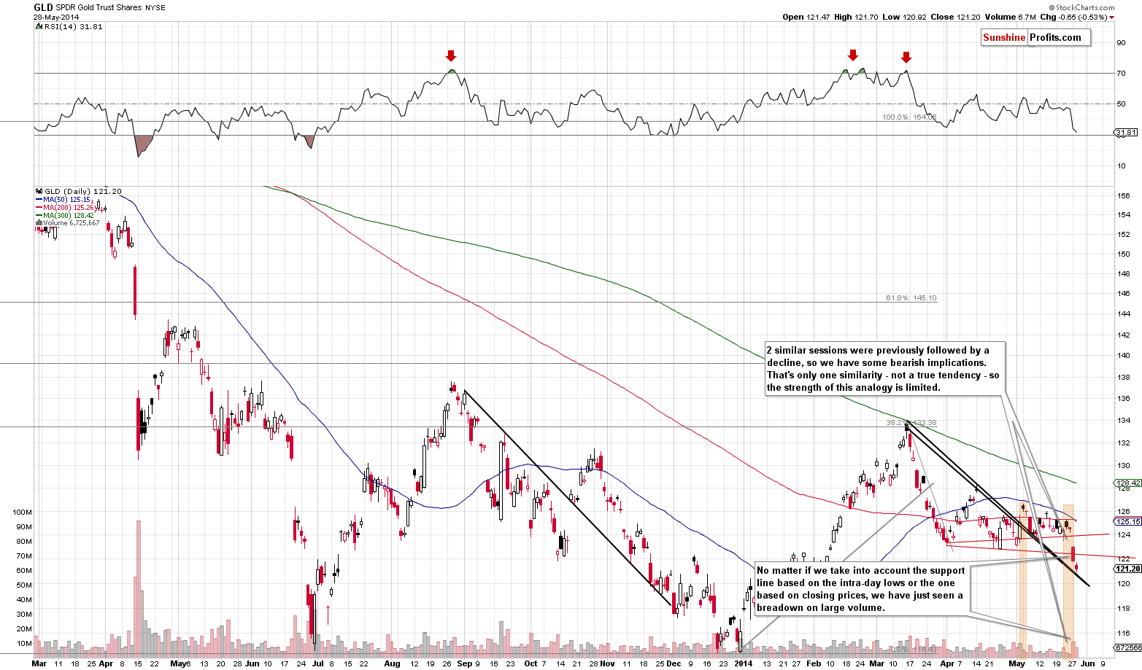The image size is (1142, 670).
Task: Click the 'SPDR Gold Trust Shares' name
Action: pyautogui.click(x=99, y=7)
